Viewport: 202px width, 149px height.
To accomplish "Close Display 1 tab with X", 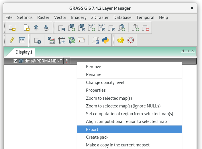I will pos(193,51).
